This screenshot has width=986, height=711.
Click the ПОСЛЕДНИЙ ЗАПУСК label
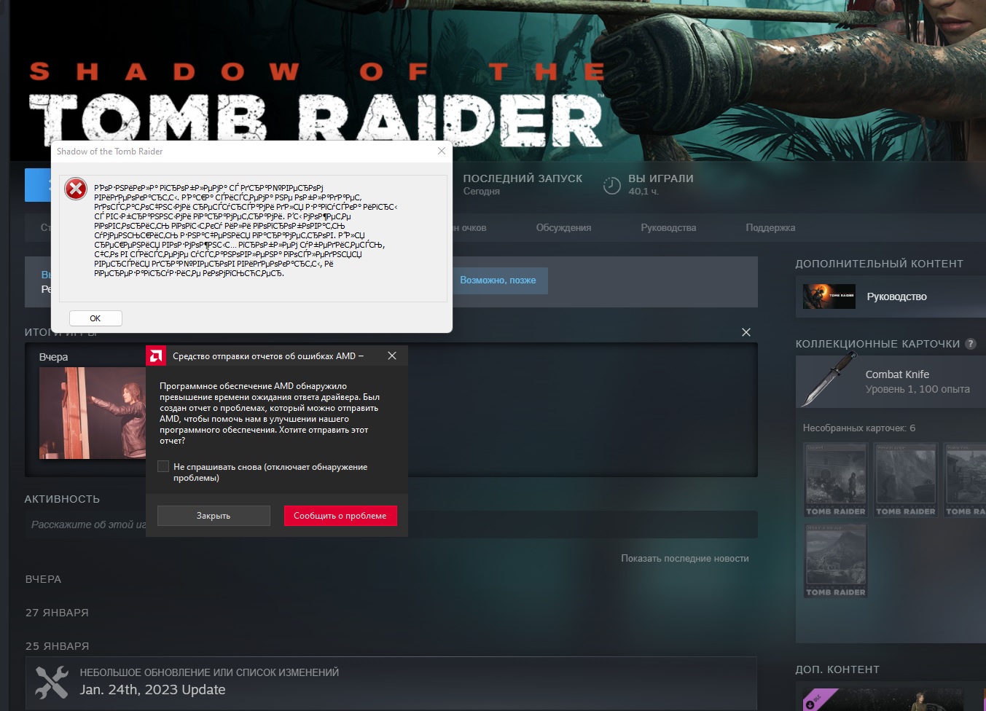[523, 178]
